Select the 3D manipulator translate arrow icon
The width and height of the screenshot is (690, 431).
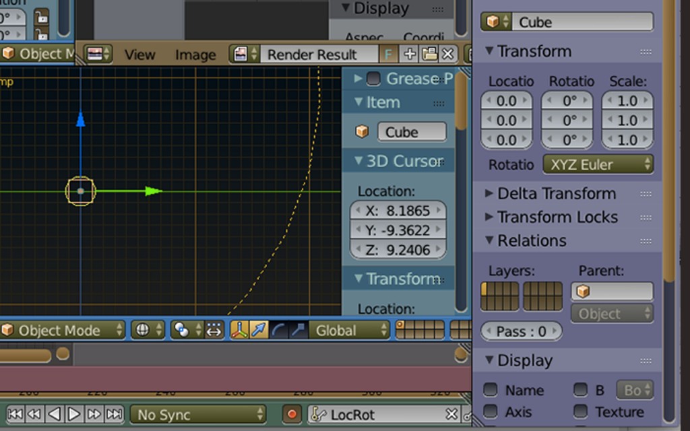coord(258,330)
